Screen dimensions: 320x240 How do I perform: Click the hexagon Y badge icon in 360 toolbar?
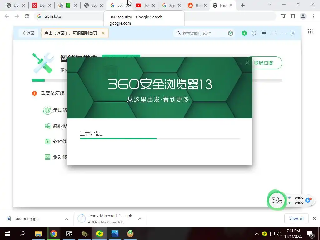(231, 33)
